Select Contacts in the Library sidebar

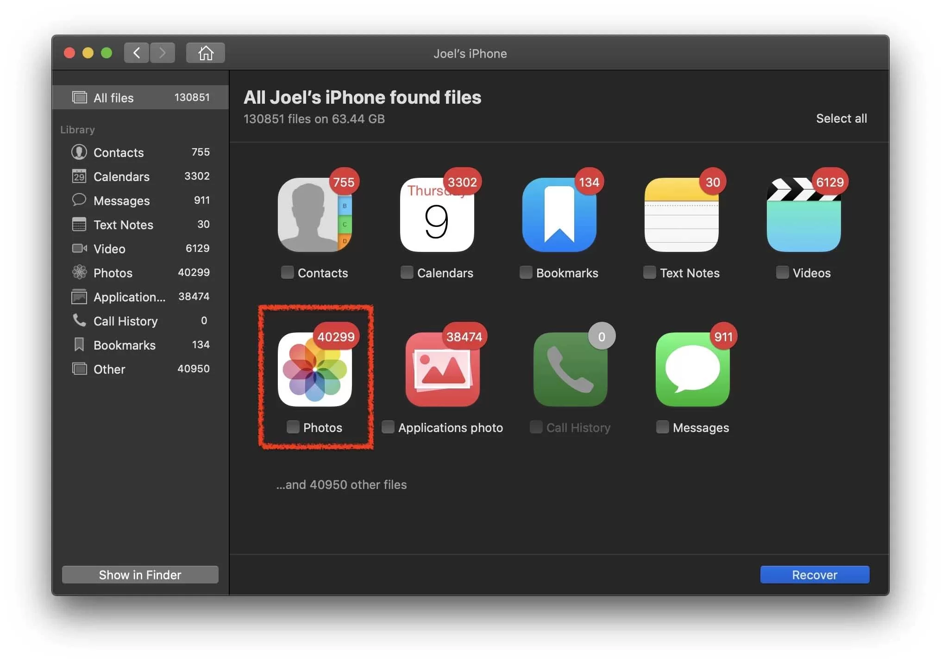click(x=140, y=152)
